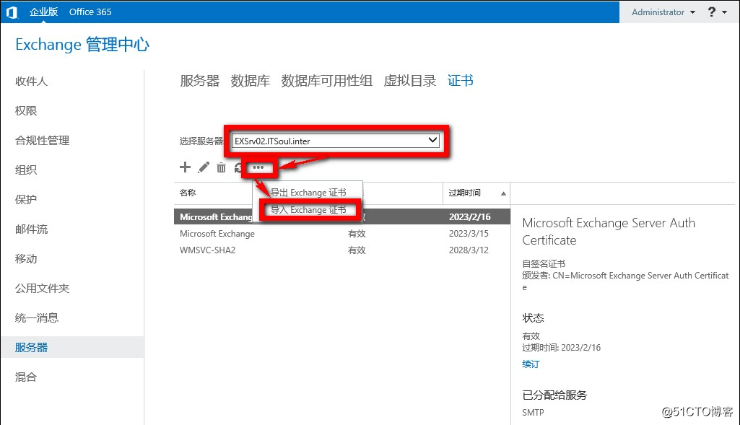Select Microsoft Exchange row expiring 2023/3/15
This screenshot has width=740, height=425.
[x=341, y=234]
